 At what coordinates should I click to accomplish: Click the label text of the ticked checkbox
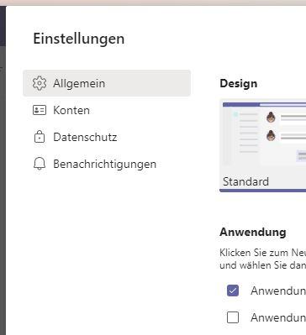click(278, 291)
